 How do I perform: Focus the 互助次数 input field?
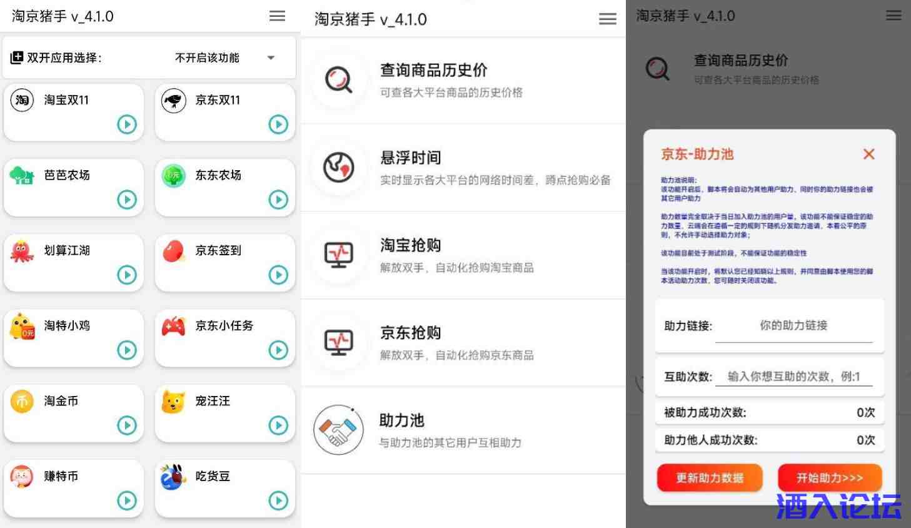pyautogui.click(x=794, y=376)
